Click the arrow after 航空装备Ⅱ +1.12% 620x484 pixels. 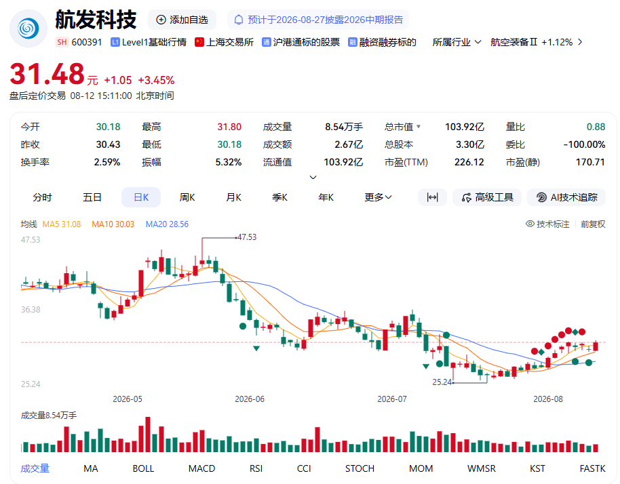(x=580, y=42)
